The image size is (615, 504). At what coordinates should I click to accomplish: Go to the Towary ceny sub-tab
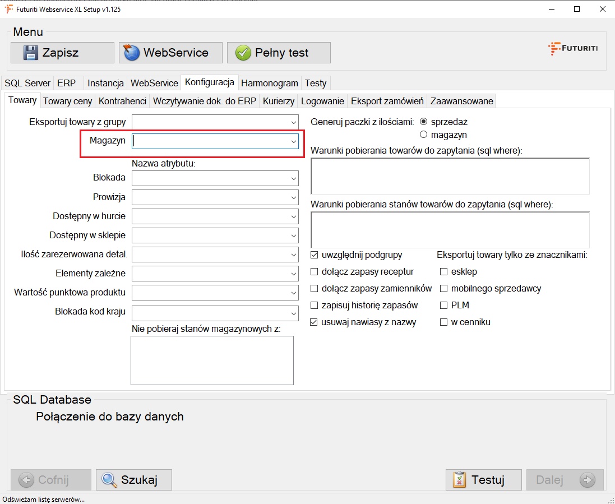(67, 101)
